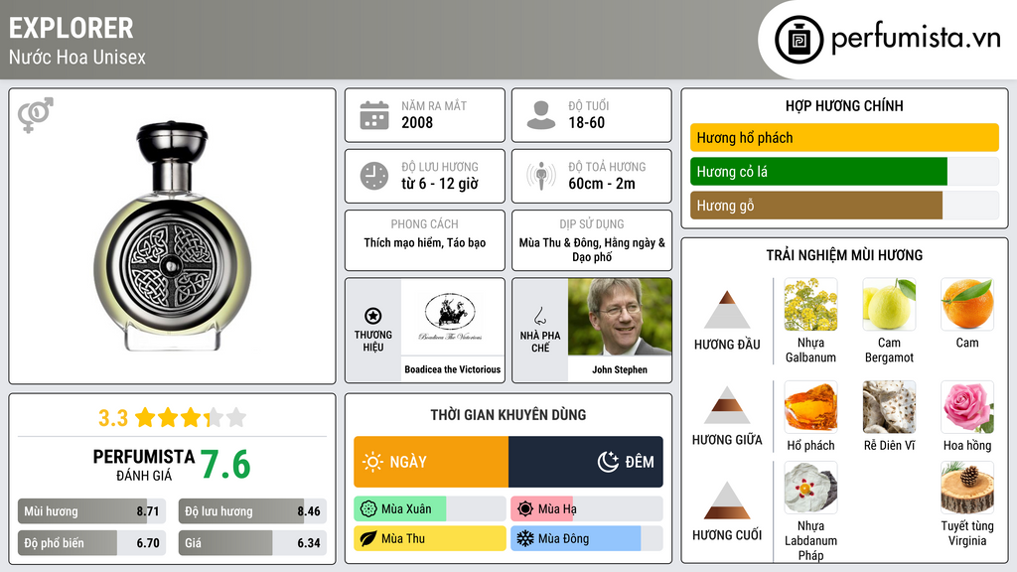
Task: Click the 3.3 star rating row
Action: coord(172,418)
